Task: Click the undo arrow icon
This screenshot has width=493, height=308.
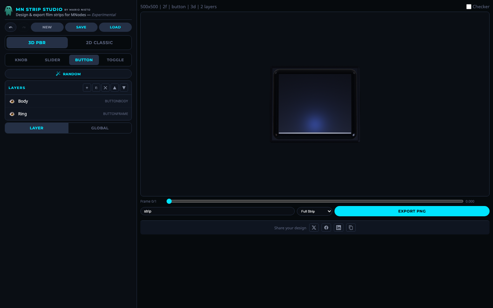Action: [11, 27]
